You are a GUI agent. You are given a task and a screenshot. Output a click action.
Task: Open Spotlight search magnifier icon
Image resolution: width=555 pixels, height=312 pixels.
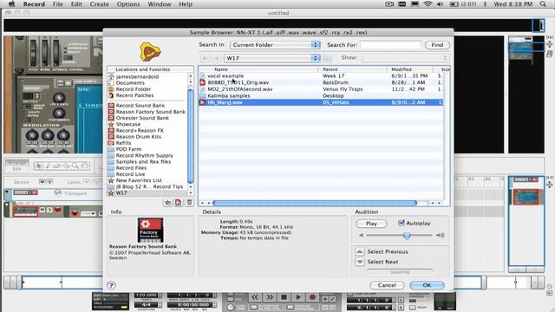click(543, 4)
